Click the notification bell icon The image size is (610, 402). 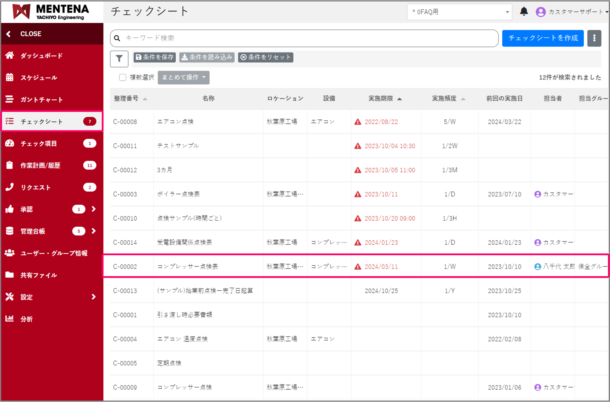pos(524,12)
